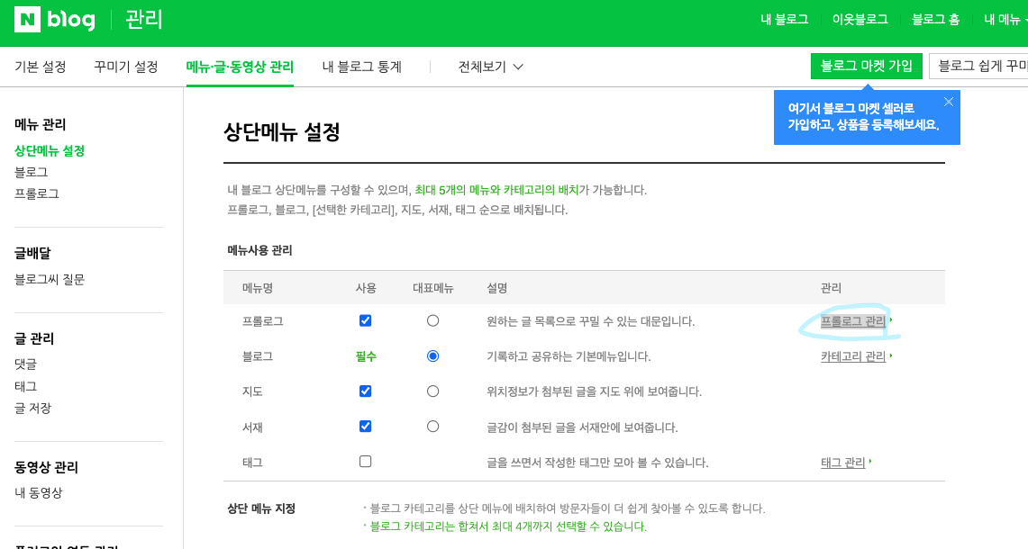
Task: Open 댓글 under 글 관리
Action: (x=25, y=364)
